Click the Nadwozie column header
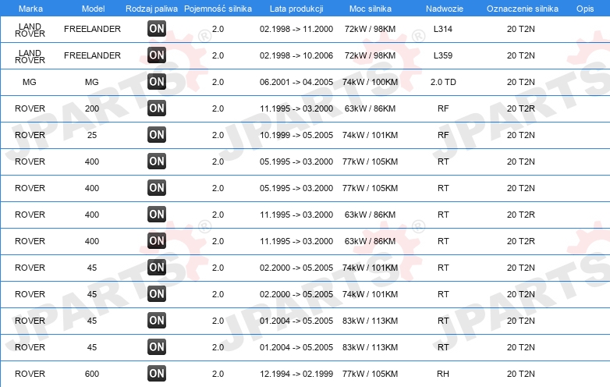The width and height of the screenshot is (610, 387). pos(445,9)
